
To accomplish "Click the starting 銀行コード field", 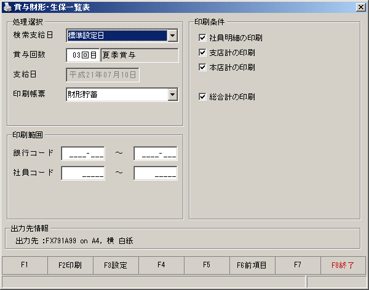I will (x=83, y=154).
